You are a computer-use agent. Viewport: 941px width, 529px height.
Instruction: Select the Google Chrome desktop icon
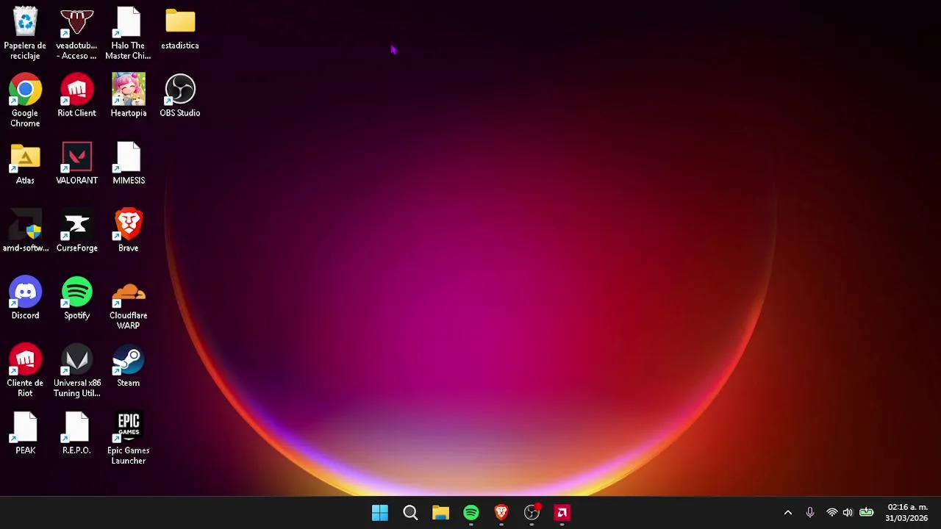point(25,101)
